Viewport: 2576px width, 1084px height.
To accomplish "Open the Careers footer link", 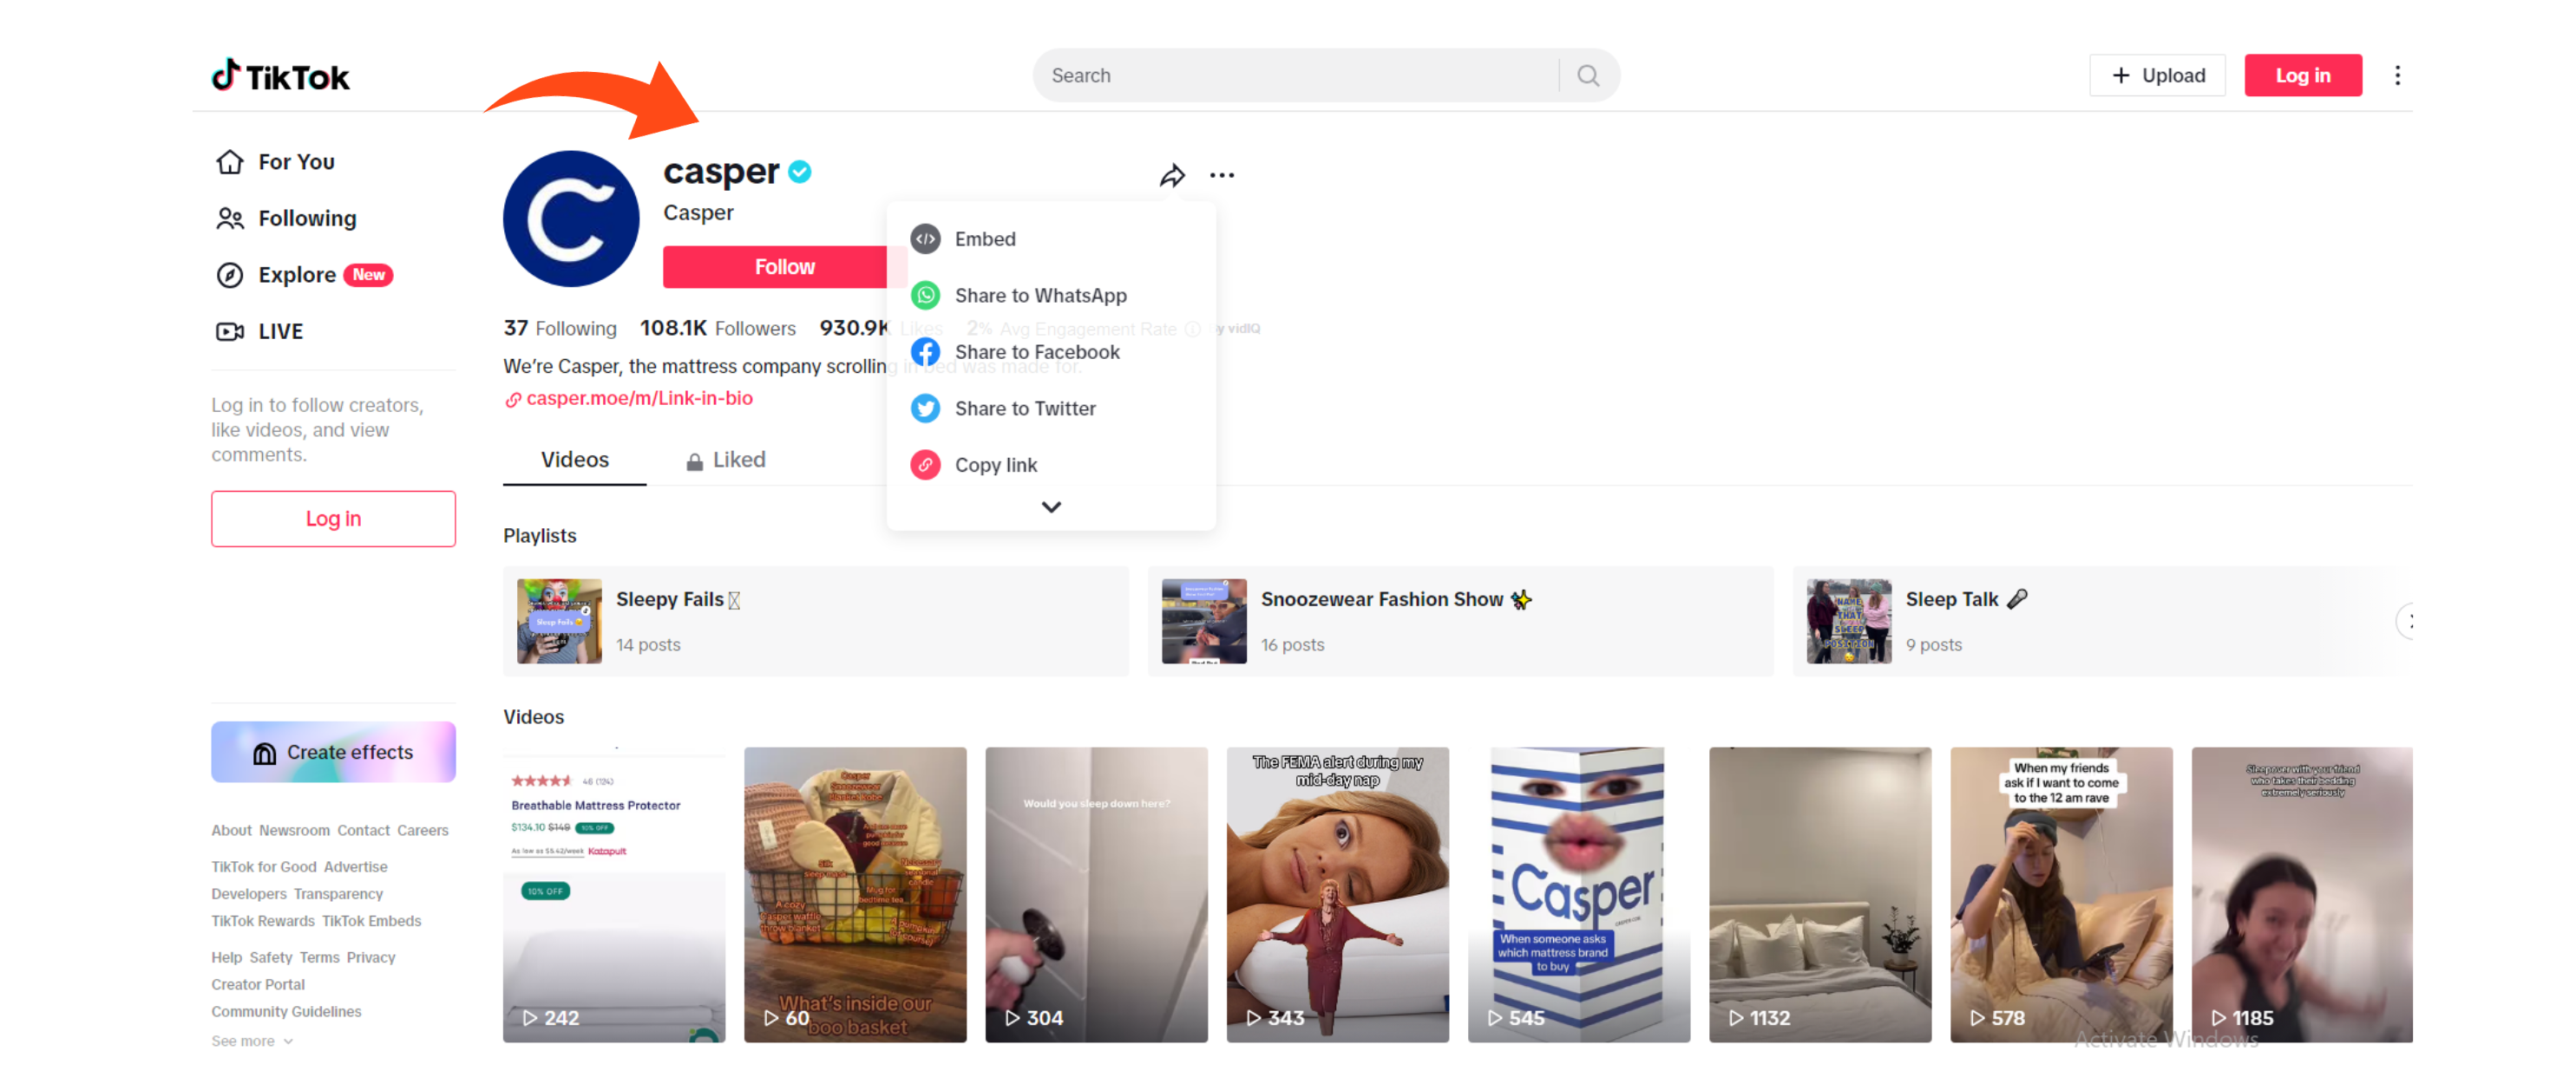I will (x=422, y=832).
